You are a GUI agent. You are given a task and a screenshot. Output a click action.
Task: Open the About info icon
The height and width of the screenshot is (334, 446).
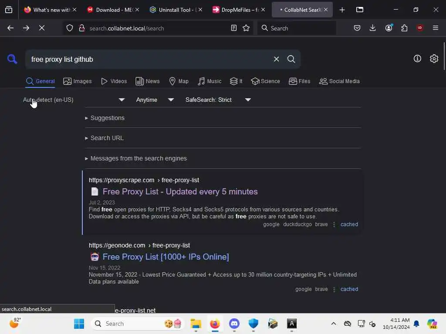(417, 59)
